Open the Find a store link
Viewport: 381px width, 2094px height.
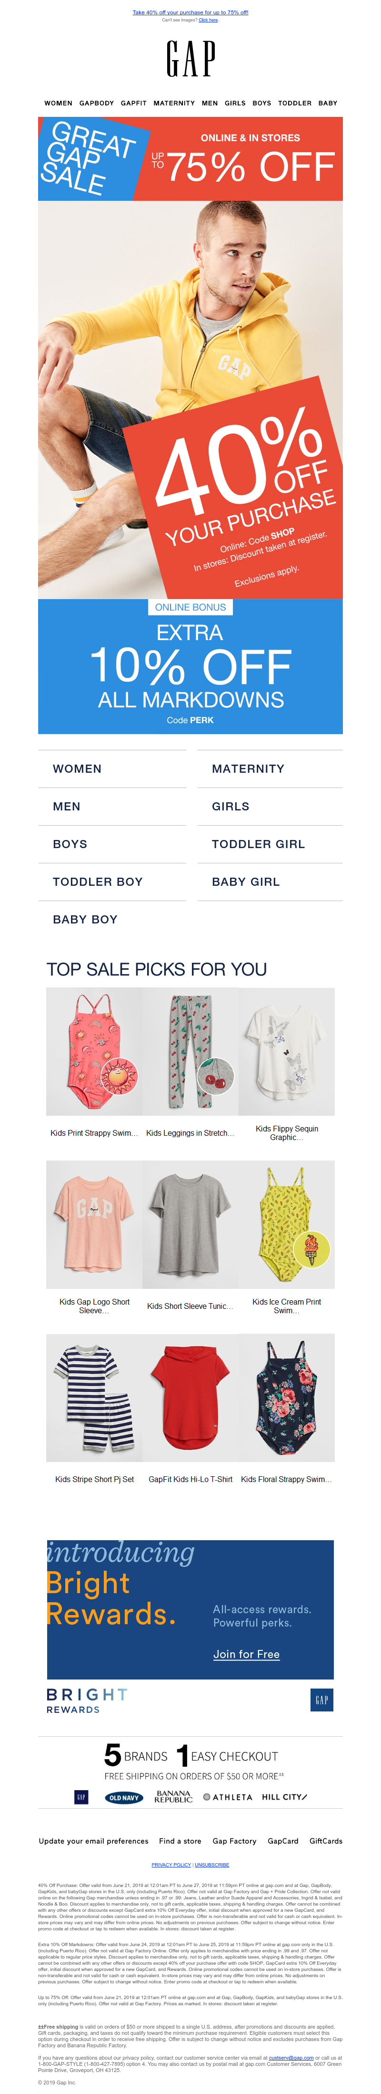pyautogui.click(x=180, y=1841)
